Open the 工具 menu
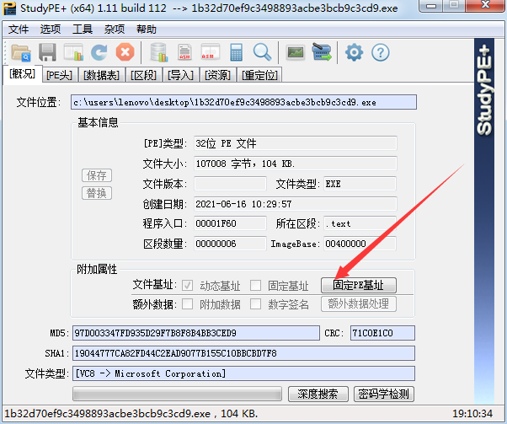 83,30
